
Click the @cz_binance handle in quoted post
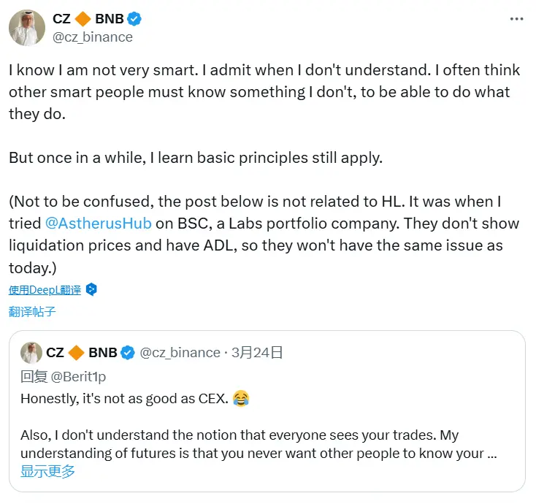point(180,353)
